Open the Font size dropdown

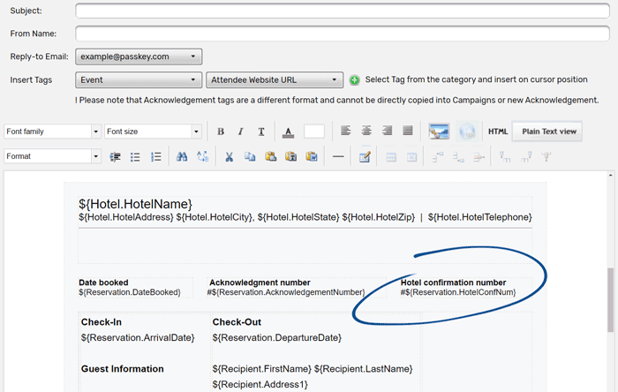coord(154,132)
